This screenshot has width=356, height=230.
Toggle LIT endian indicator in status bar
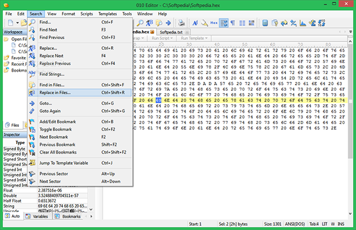pyautogui.click(x=325, y=224)
